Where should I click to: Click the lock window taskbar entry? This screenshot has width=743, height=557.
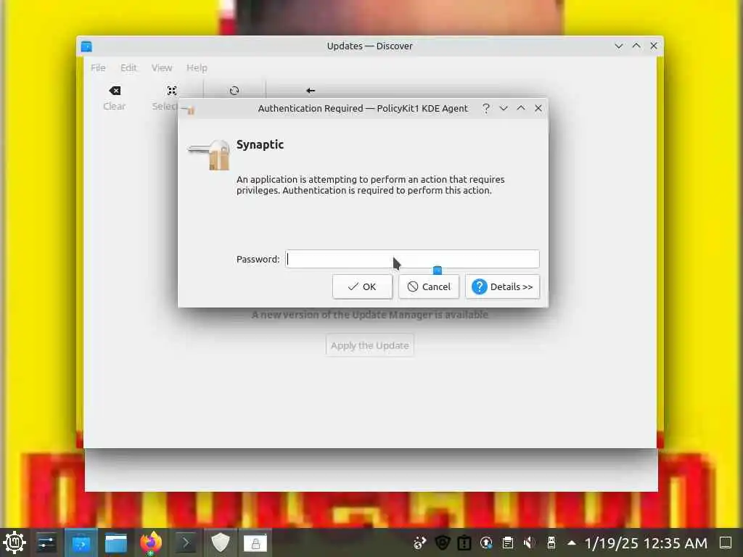tap(255, 542)
